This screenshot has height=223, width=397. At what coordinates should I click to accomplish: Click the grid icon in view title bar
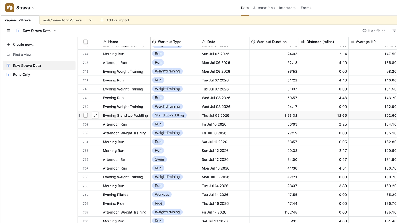click(18, 31)
